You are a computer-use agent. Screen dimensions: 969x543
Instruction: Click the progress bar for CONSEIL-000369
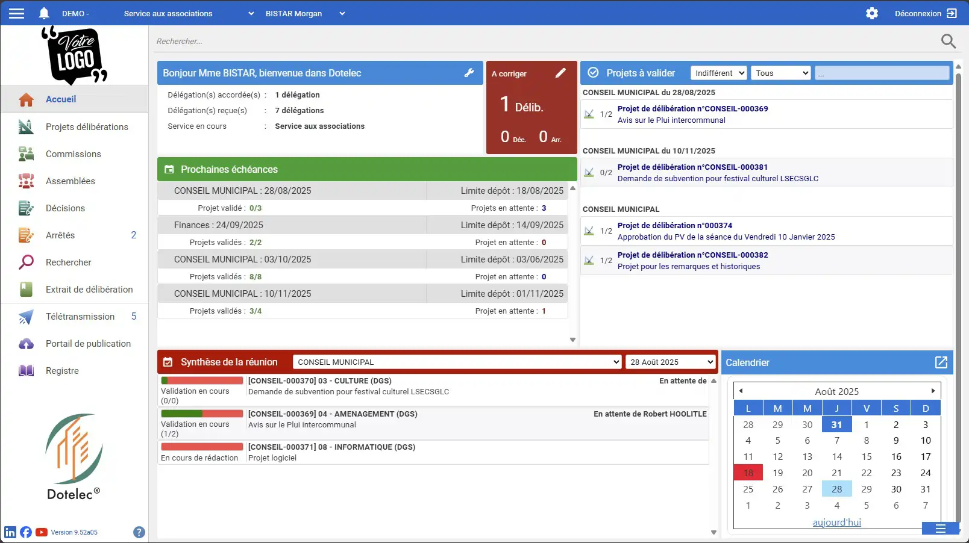202,414
